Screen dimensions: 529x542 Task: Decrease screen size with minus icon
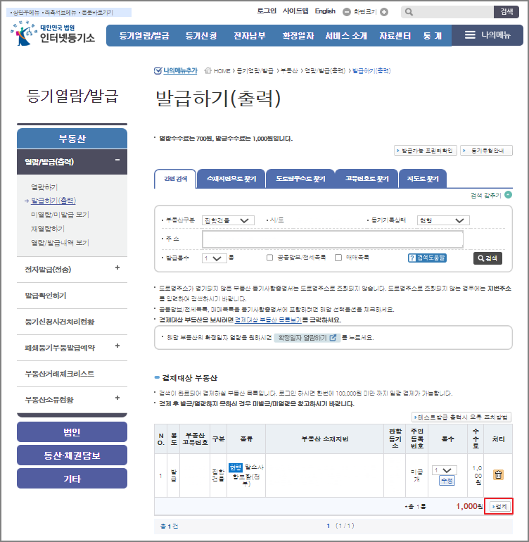(347, 12)
